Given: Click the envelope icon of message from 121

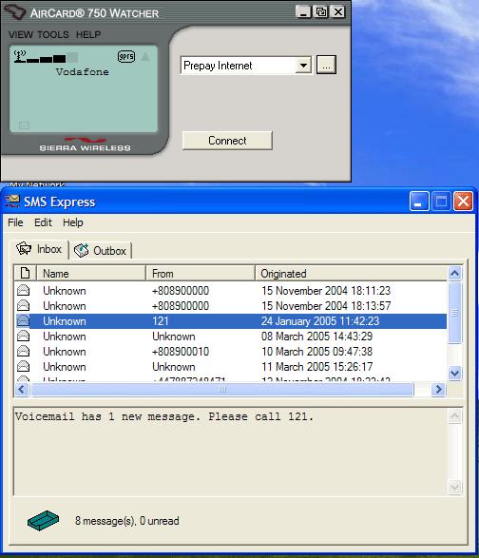Looking at the screenshot, I should (x=23, y=321).
